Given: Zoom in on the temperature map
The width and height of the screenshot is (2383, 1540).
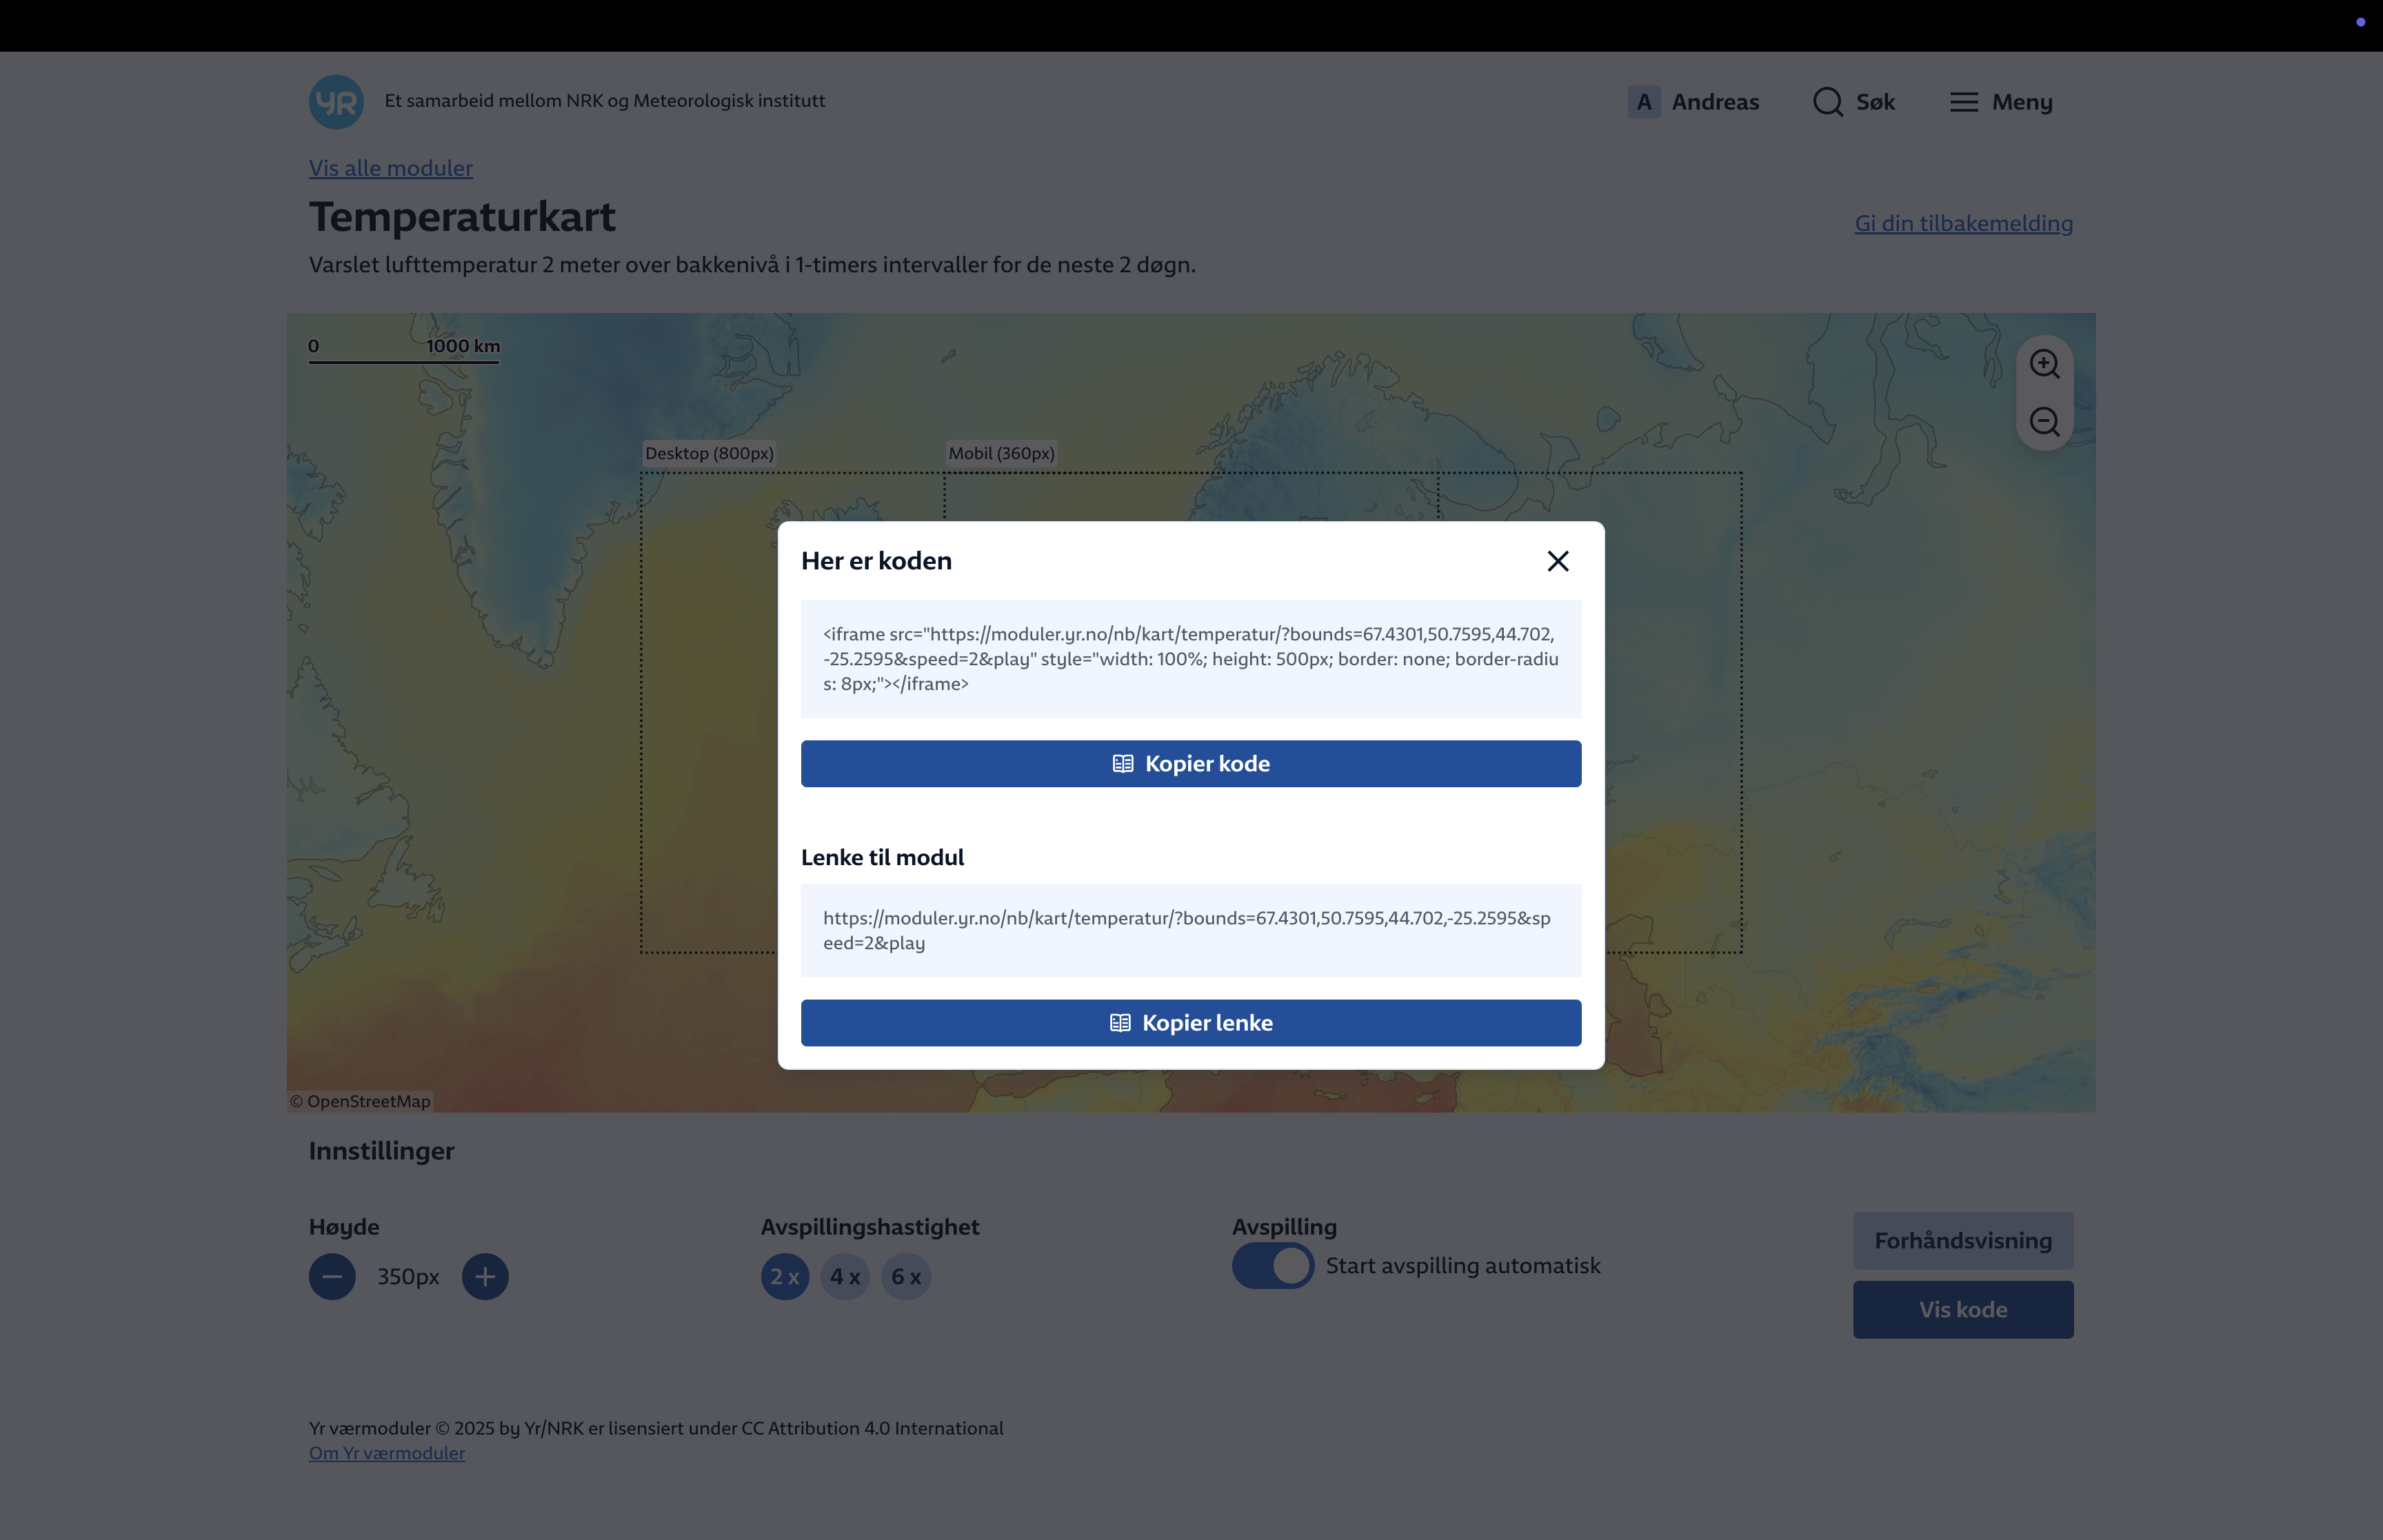Looking at the screenshot, I should coord(2044,364).
